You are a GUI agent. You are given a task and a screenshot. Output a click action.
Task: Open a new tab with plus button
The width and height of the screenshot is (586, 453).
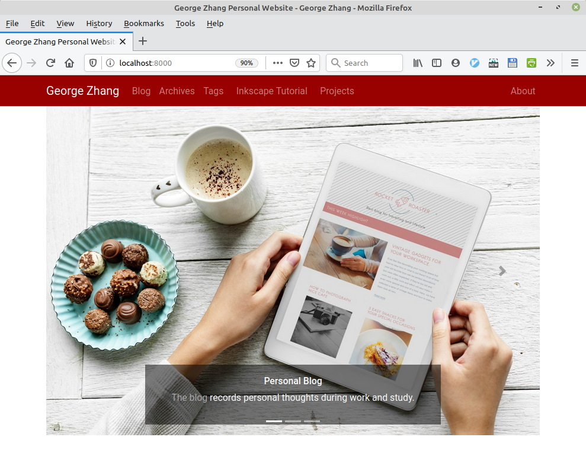143,42
